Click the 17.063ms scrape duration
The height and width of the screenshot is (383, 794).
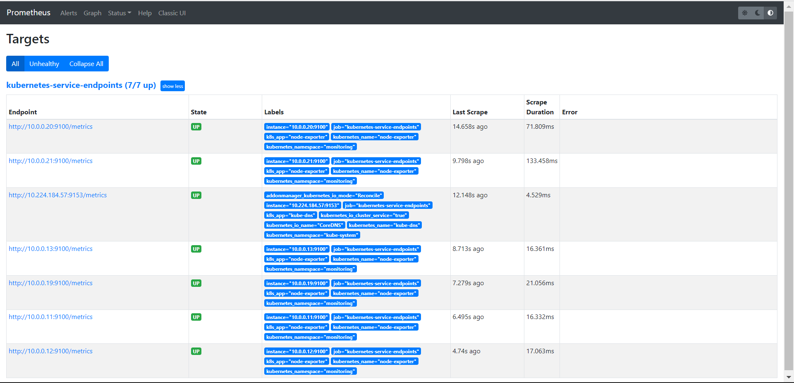pos(540,351)
